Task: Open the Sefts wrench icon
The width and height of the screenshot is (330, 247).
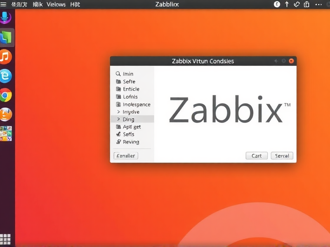Action: 119,134
